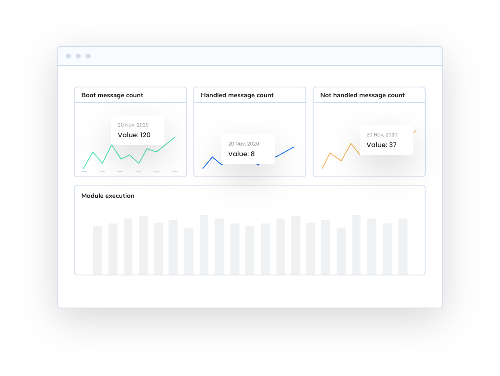Click the Module execution panel title

point(108,196)
